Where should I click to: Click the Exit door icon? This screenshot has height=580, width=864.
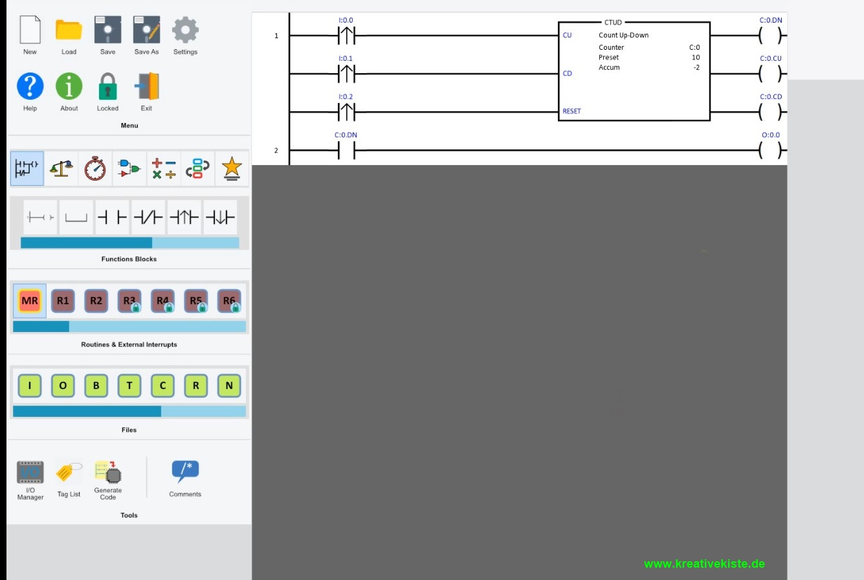point(146,87)
